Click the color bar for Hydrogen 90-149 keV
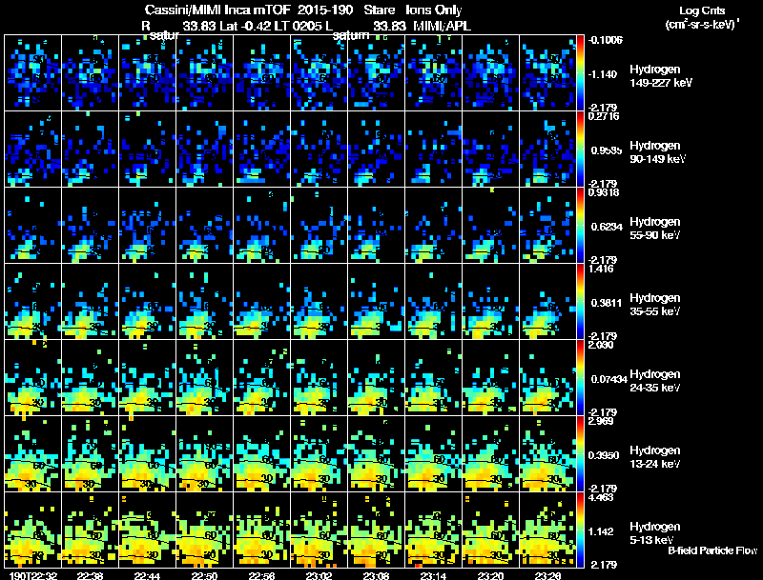Image resolution: width=763 pixels, height=580 pixels. click(x=580, y=150)
